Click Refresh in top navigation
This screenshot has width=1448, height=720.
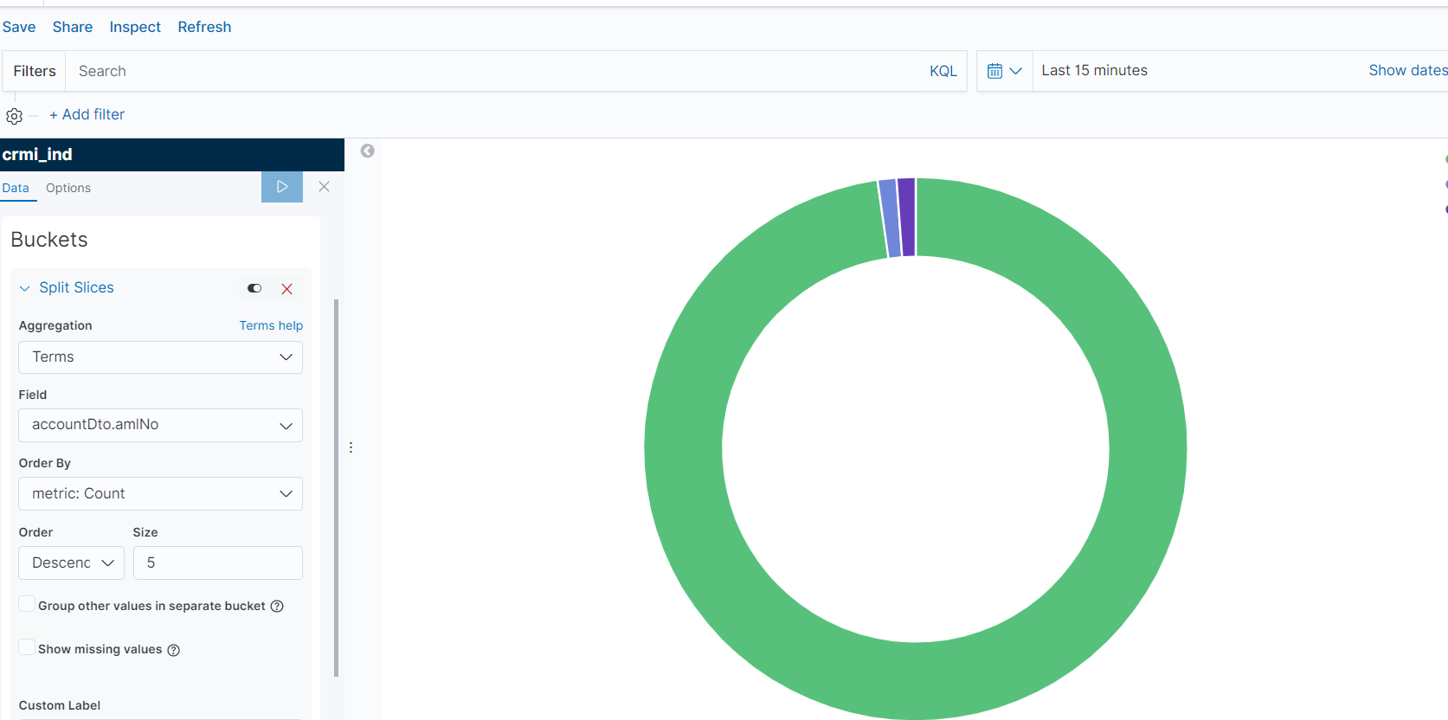pos(204,27)
